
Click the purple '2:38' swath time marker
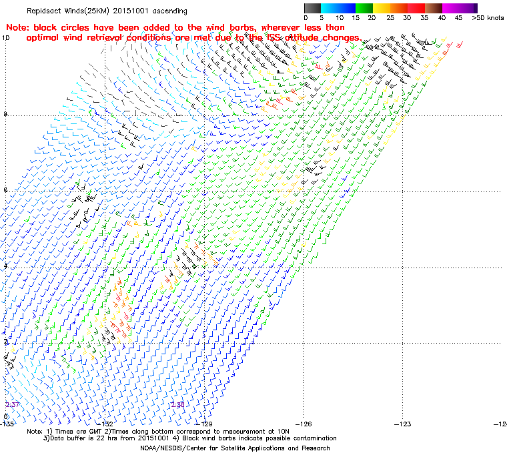coord(178,405)
